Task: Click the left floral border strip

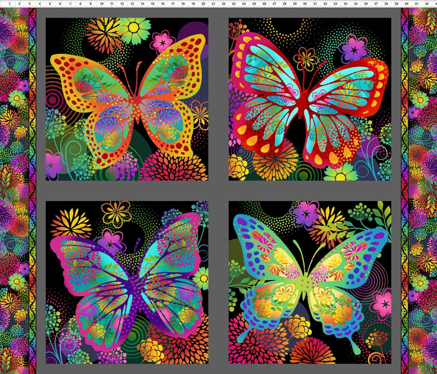Action: click(13, 187)
